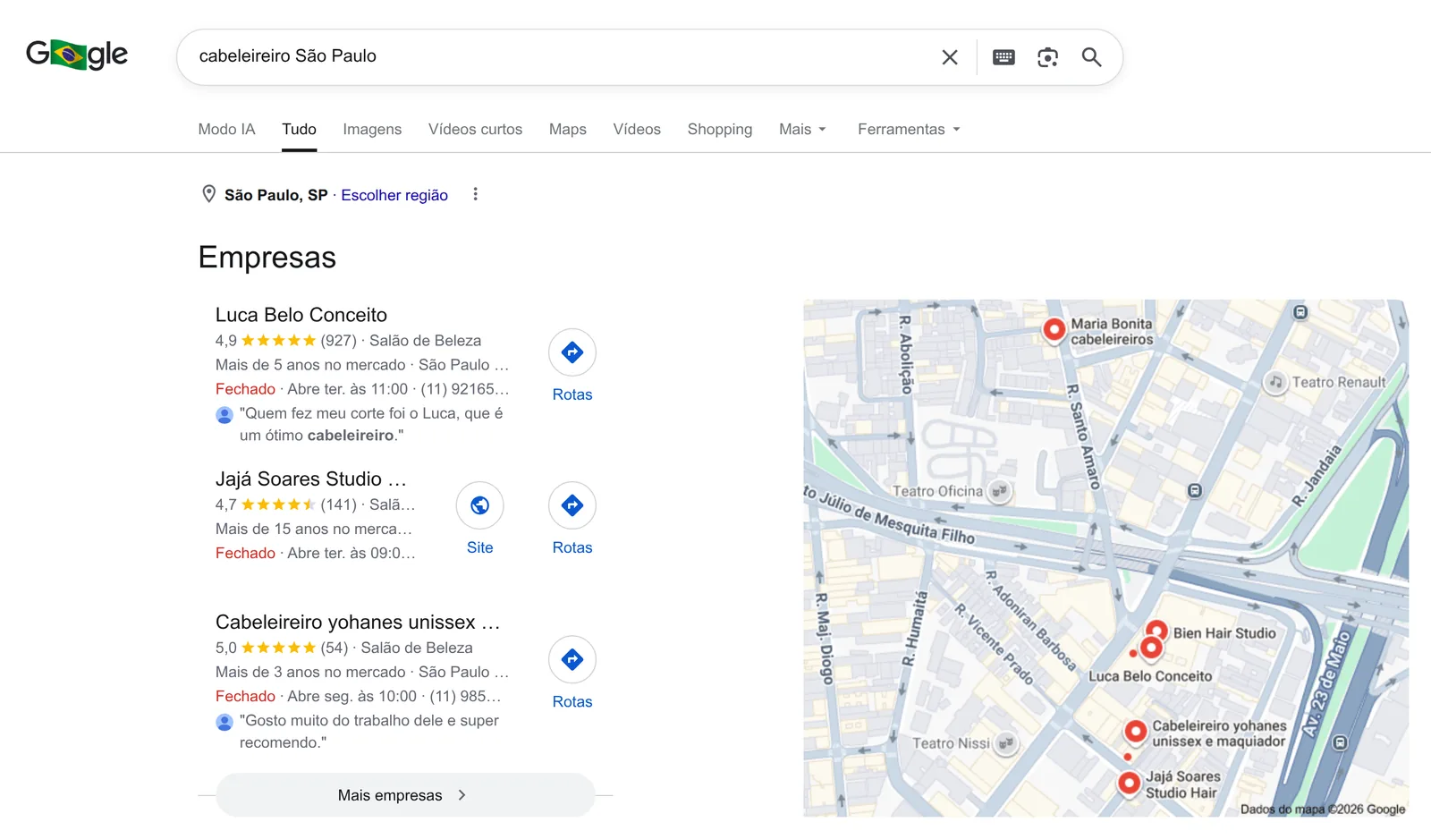Screen dimensions: 1431x839
Task: Click the São Paulo, SP location text
Action: click(x=275, y=195)
